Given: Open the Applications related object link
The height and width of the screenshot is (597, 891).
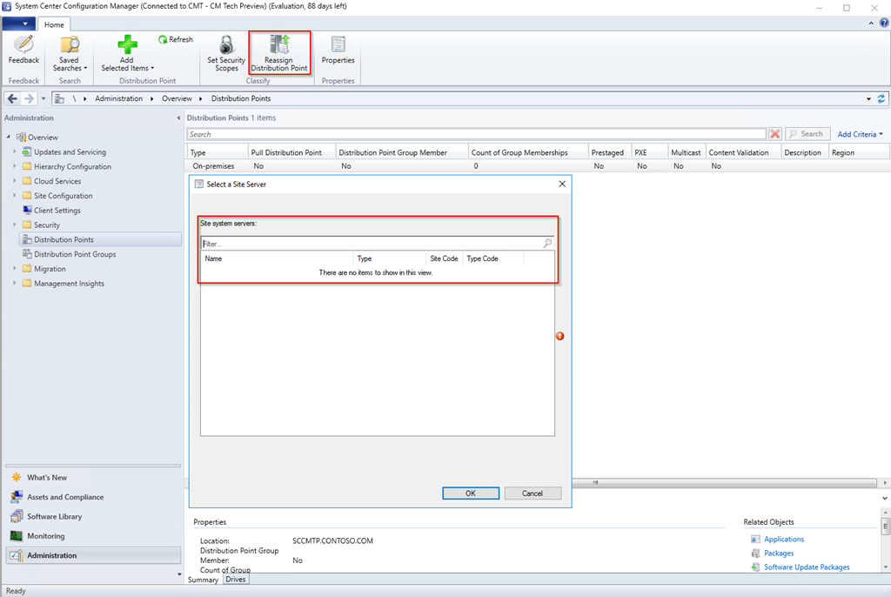Looking at the screenshot, I should [x=783, y=539].
